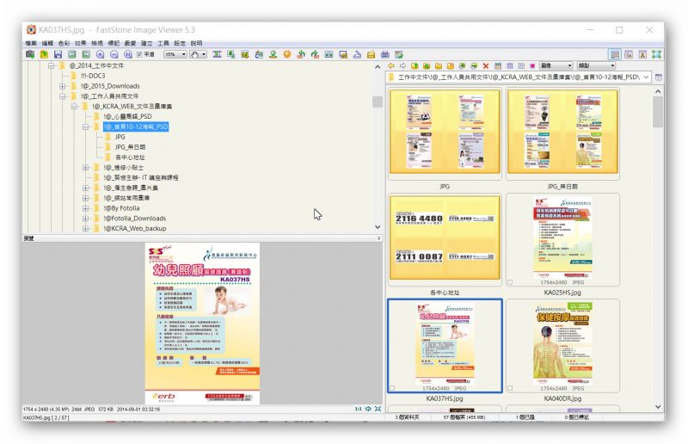
Task: Check the KA040DR.jpg thumbnail checkbox
Action: 510,388
